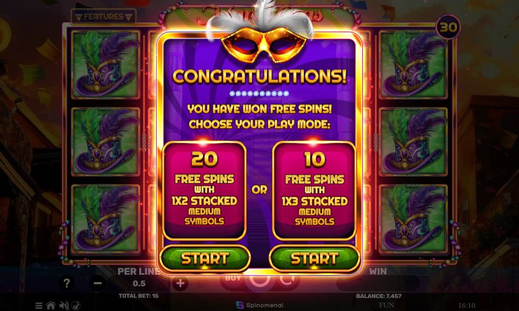Start the 10 free spins mode

pos(315,258)
